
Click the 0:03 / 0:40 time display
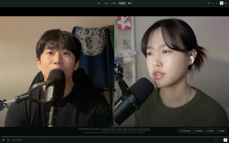[16, 140]
